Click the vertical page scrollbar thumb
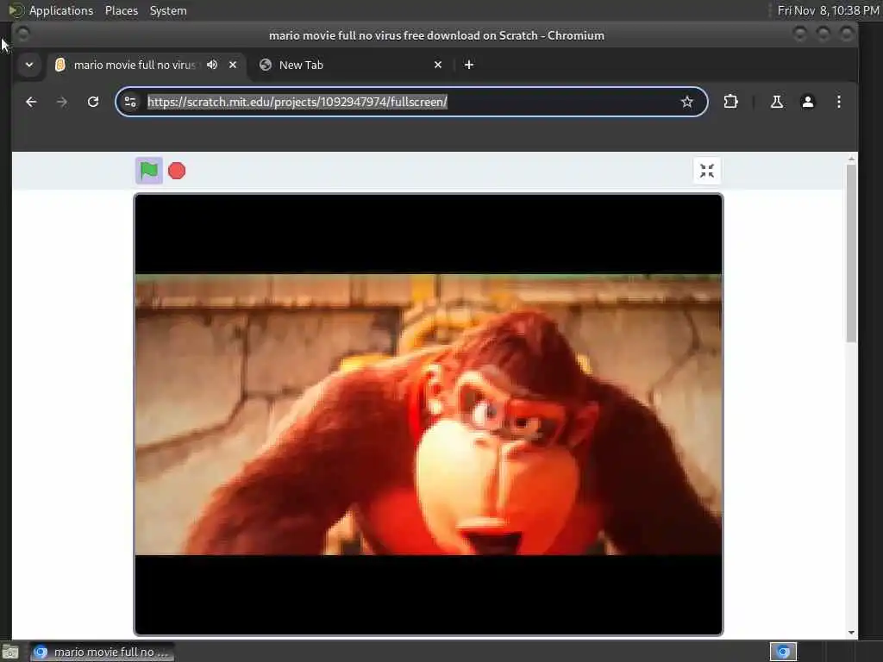The image size is (883, 662). pos(851,253)
